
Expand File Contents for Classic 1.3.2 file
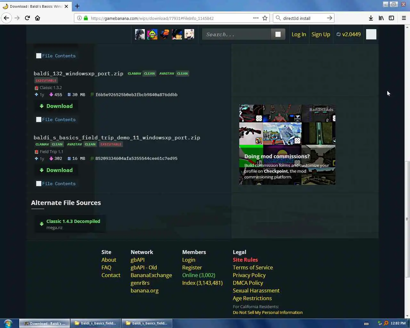56,119
